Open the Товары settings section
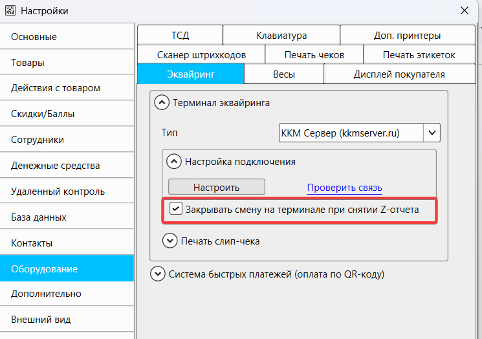This screenshot has width=482, height=339. pyautogui.click(x=67, y=62)
